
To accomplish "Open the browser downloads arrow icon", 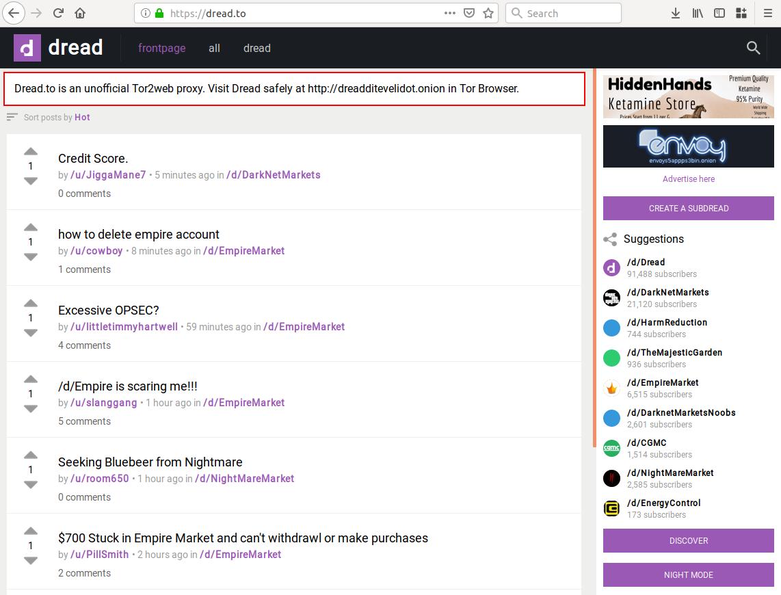I will (x=676, y=14).
